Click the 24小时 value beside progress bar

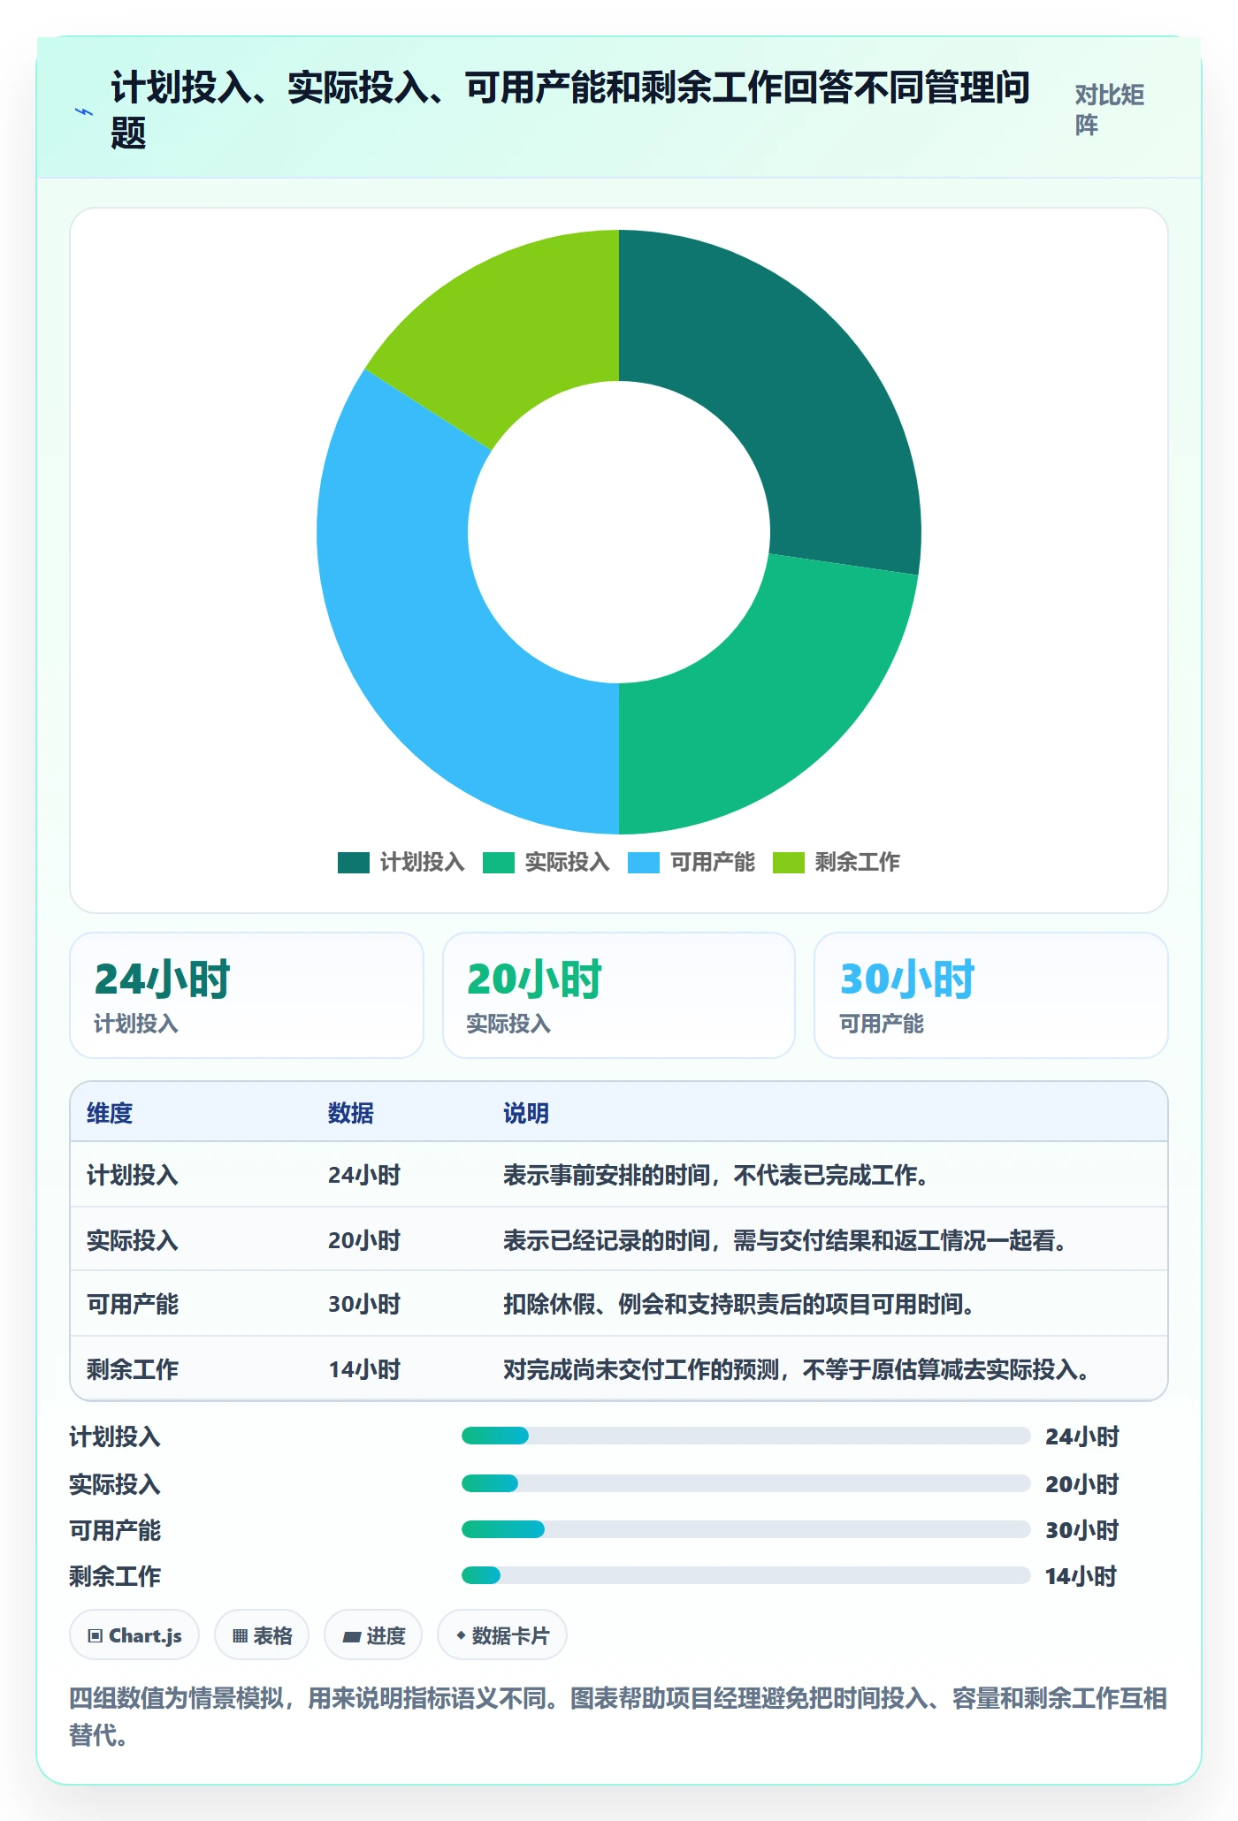point(1081,1436)
